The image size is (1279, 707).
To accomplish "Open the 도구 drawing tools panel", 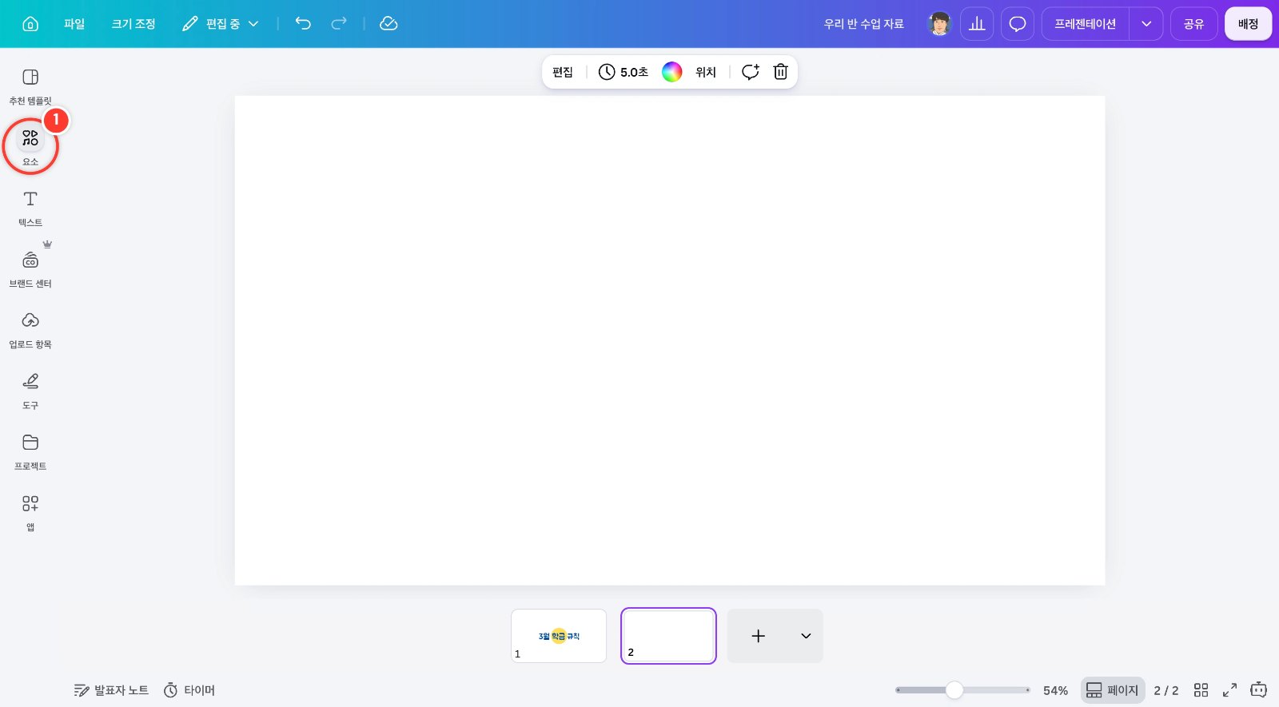I will (30, 391).
